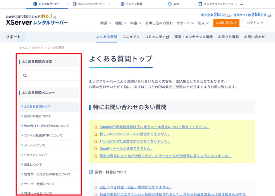Open Gmailへメールが送信できません link
Screen dimensions: 275x196
coord(127,148)
